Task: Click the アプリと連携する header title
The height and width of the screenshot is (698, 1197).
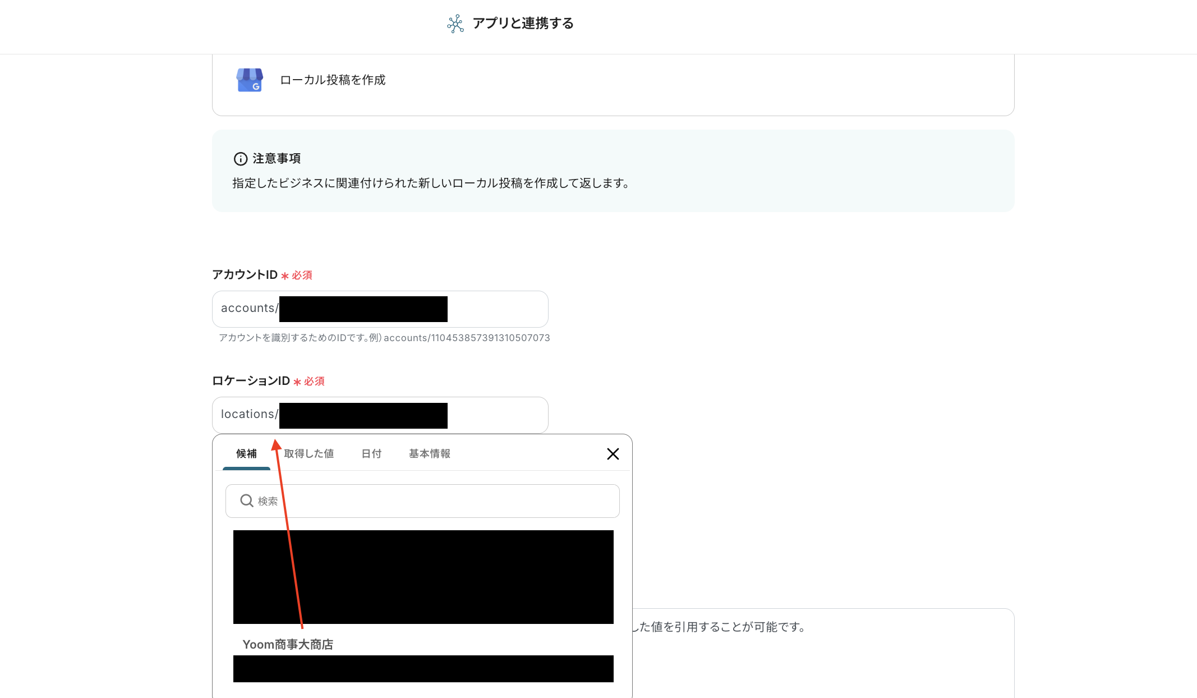Action: click(x=523, y=24)
